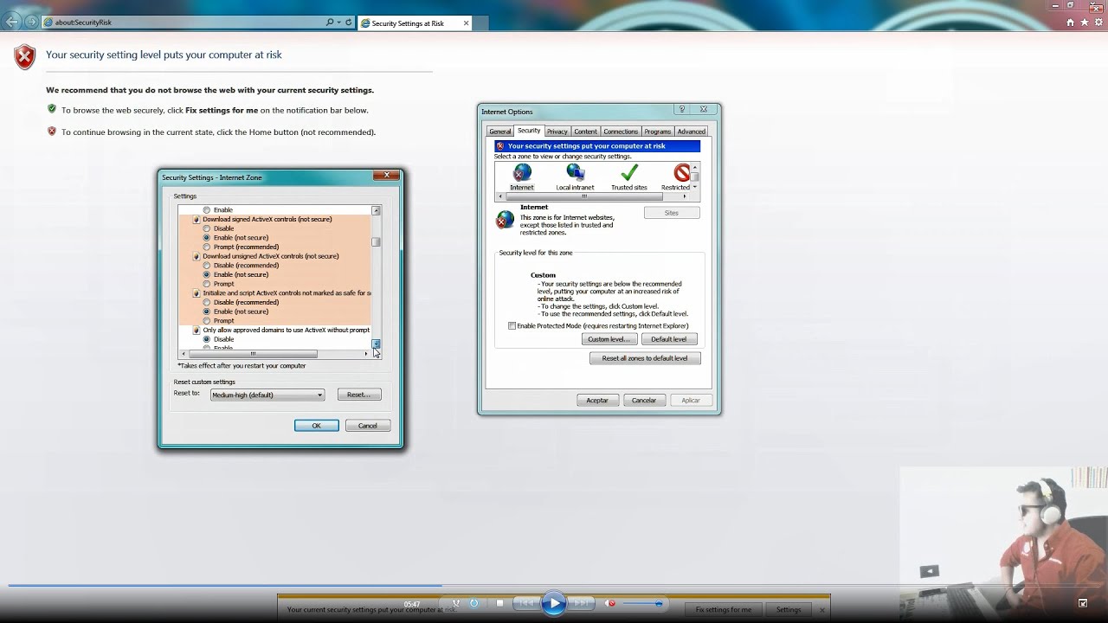Viewport: 1108px width, 623px height.
Task: Select the Local intranet zone icon
Action: (576, 172)
